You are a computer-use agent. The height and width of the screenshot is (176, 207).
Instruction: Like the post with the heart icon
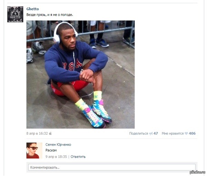(x=186, y=134)
